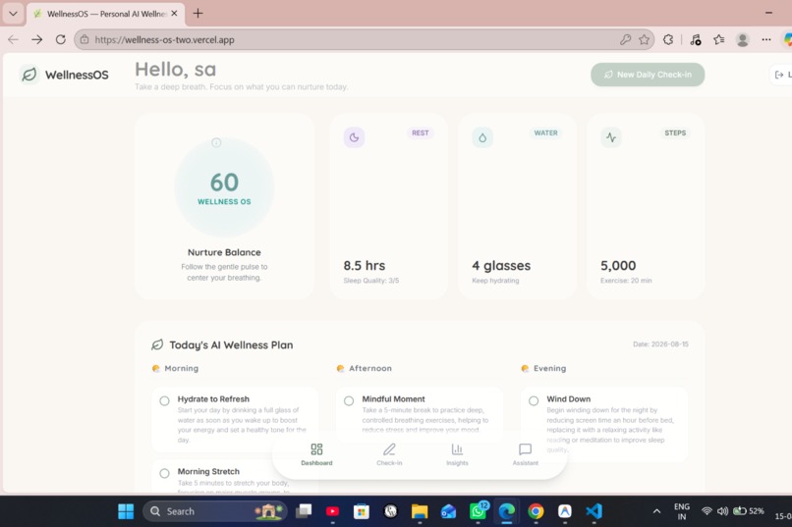Open the Assistant chat tab

(526, 453)
